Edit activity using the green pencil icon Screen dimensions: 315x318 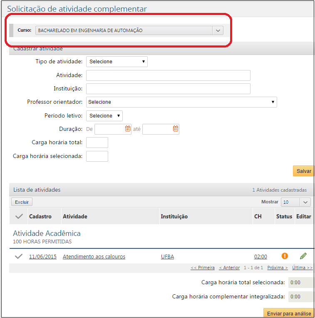coord(303,256)
